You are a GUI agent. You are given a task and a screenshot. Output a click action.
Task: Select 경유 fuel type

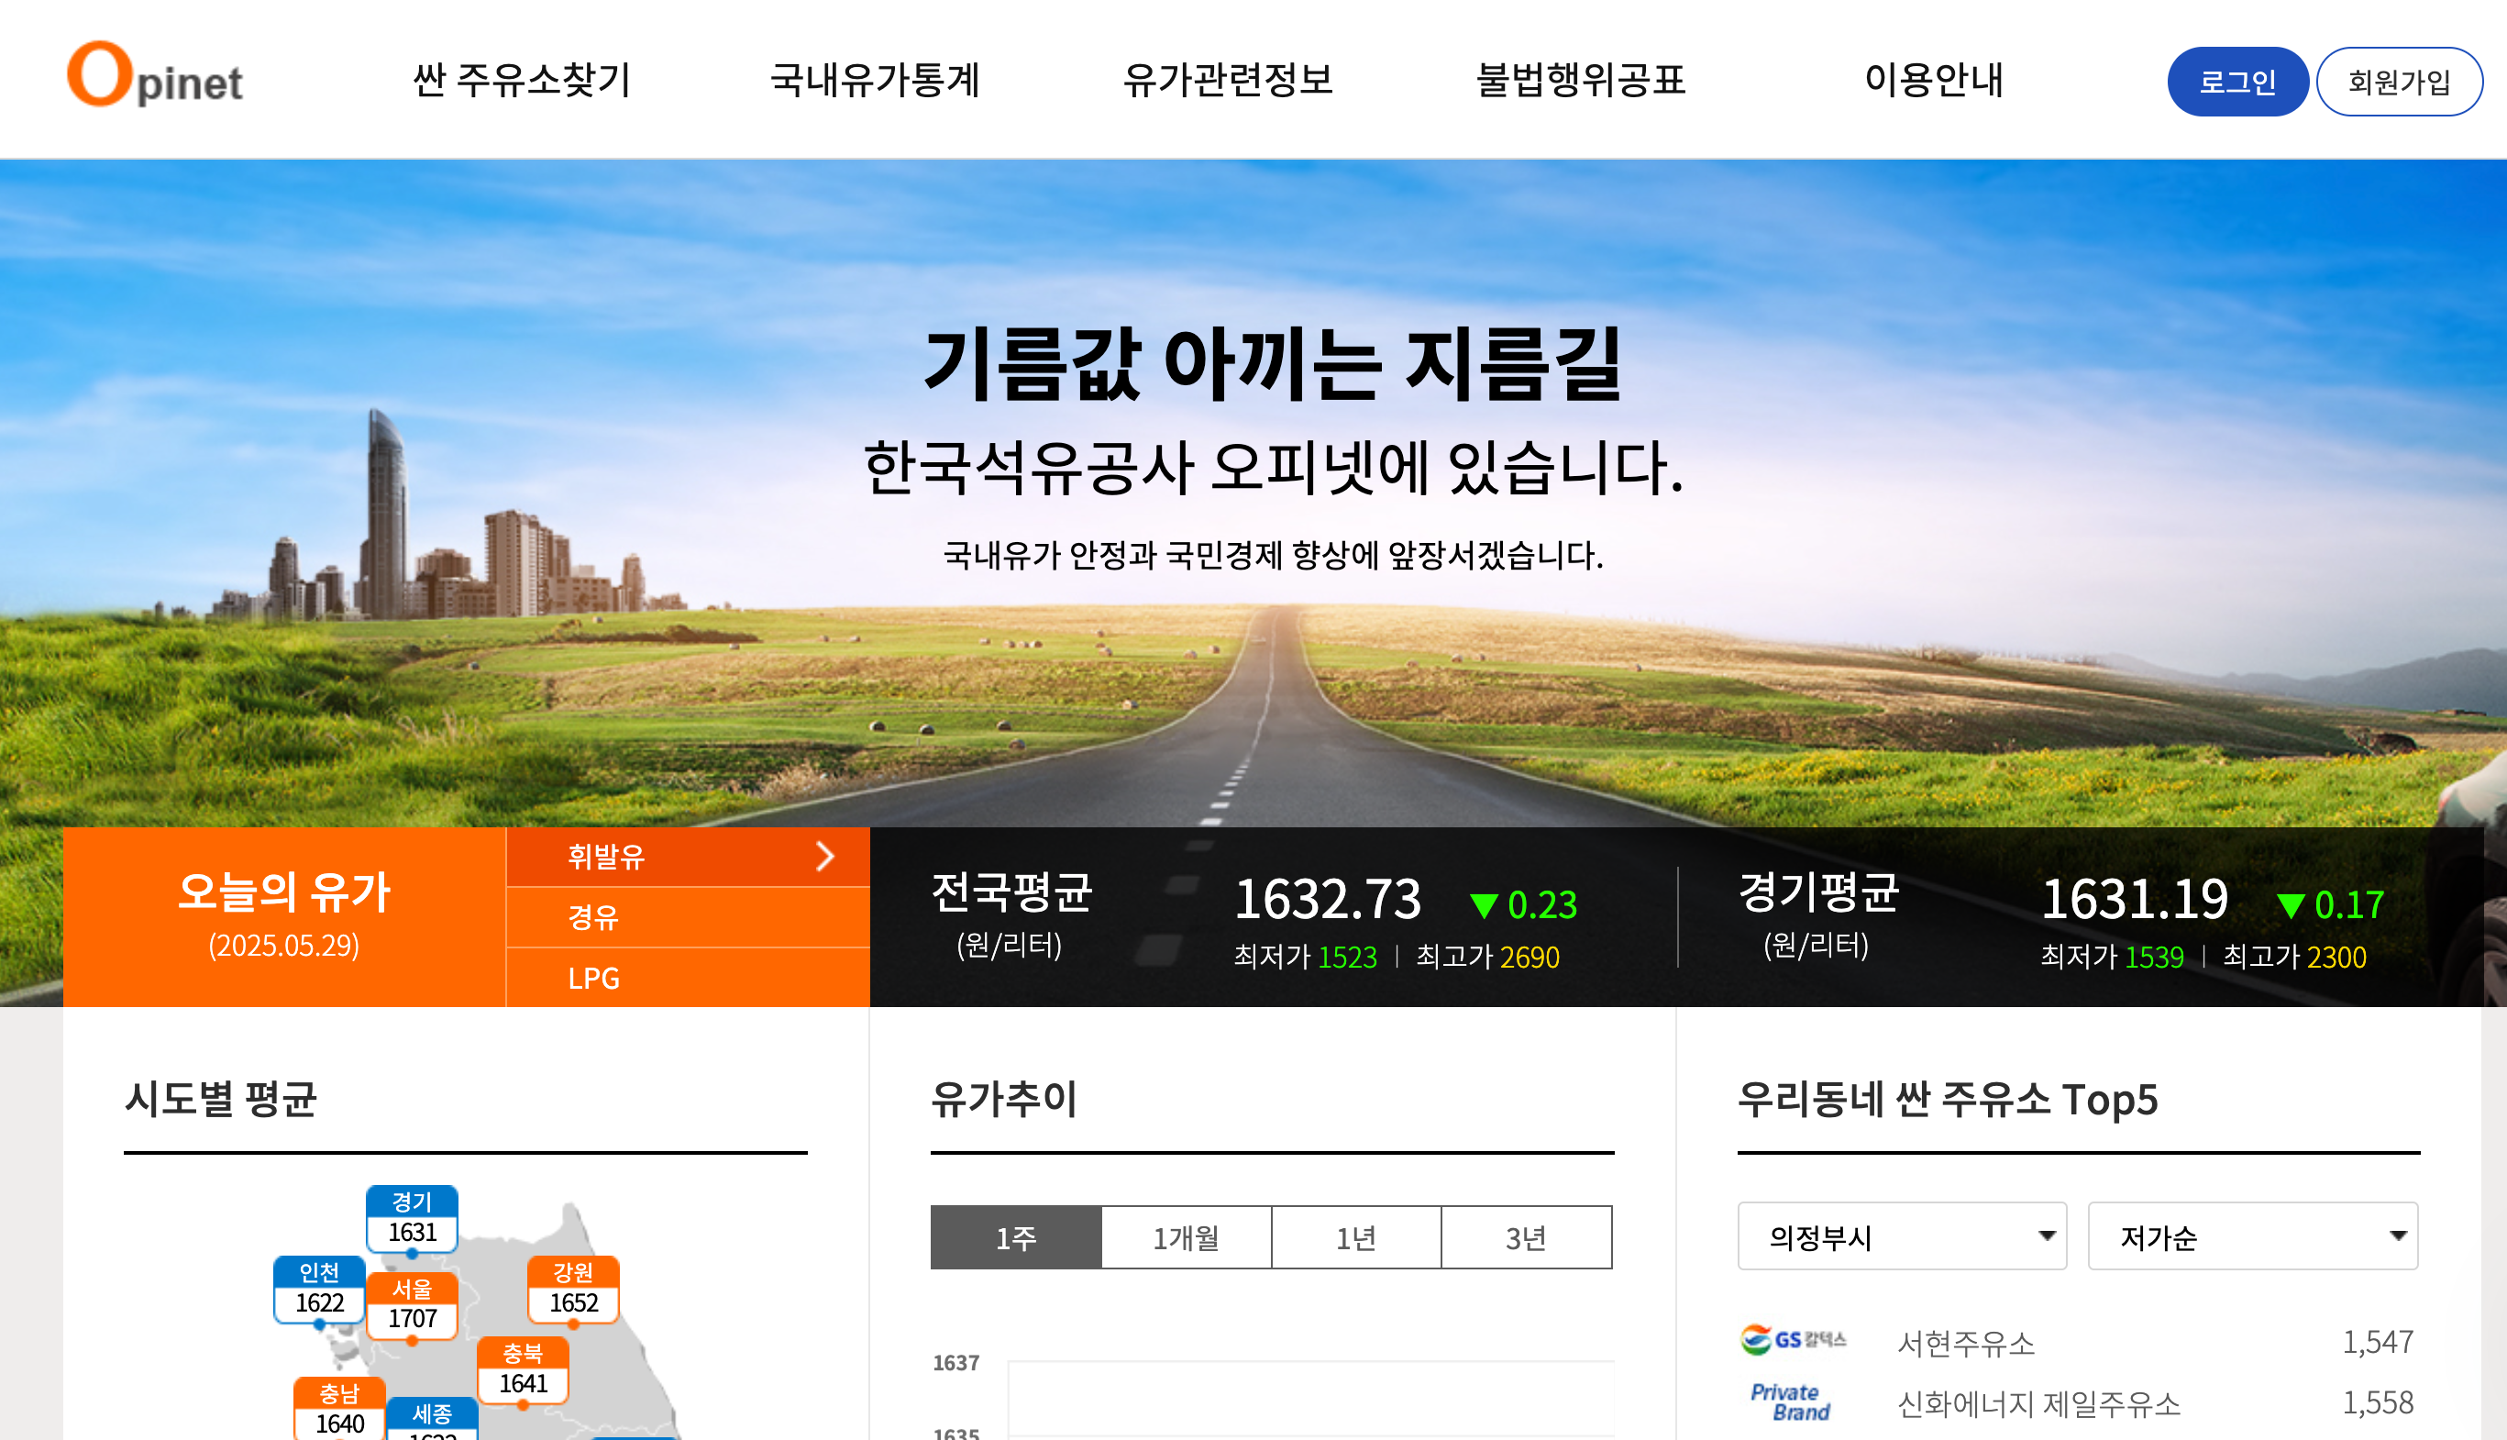(x=593, y=918)
